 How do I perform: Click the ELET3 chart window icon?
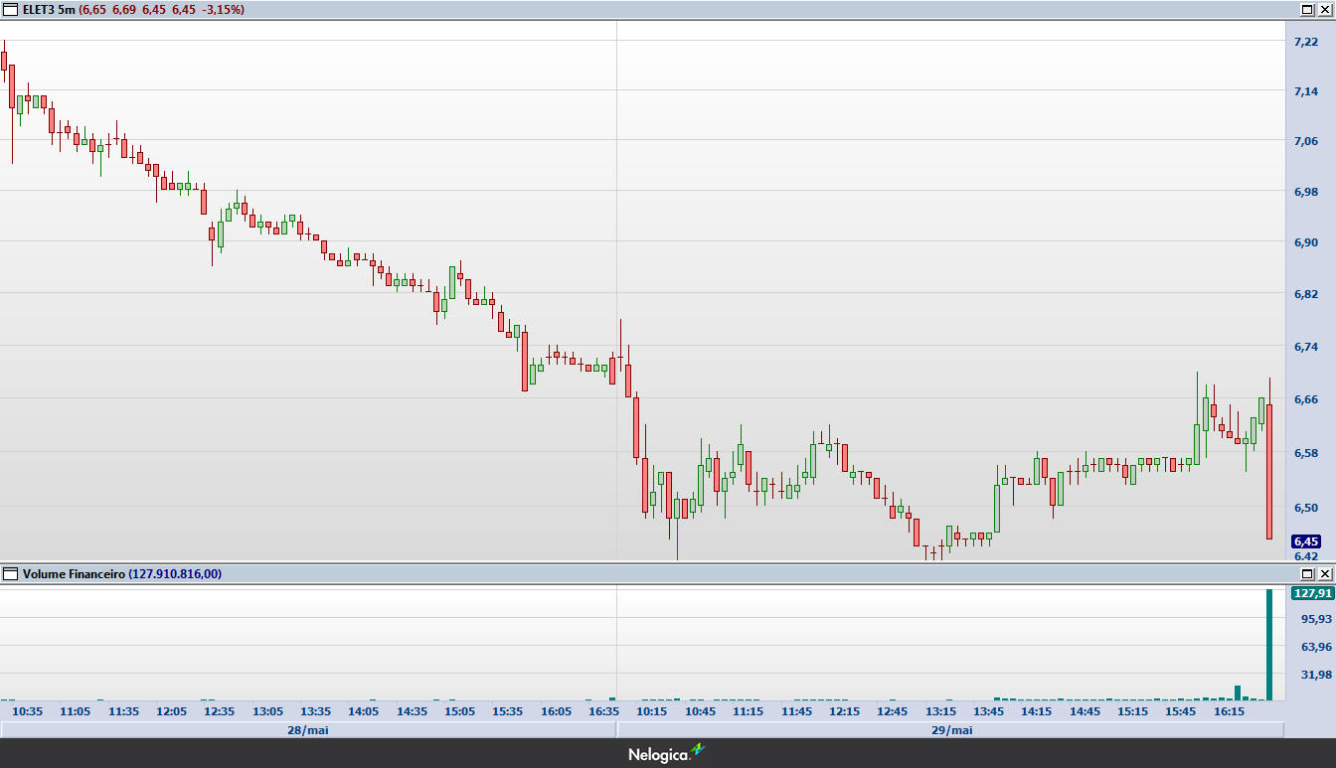coord(11,9)
